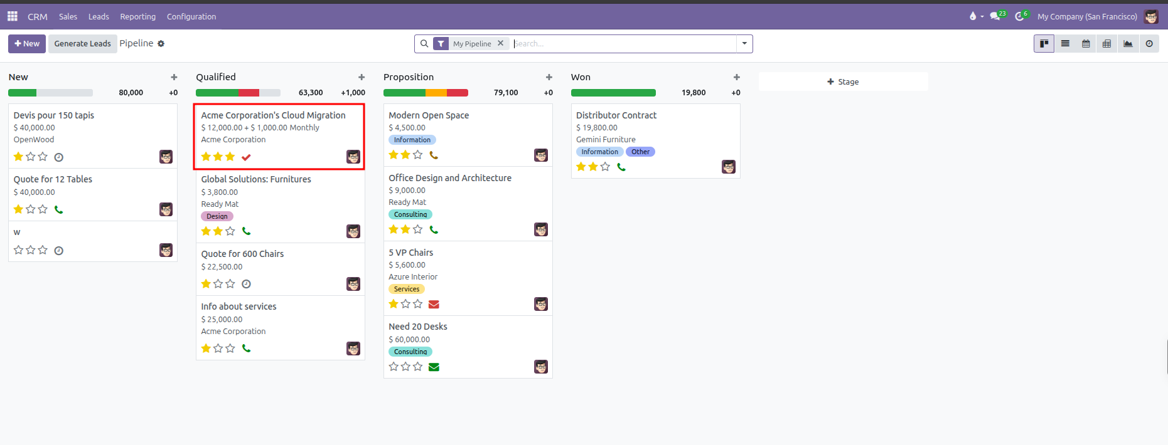Click phone icon on Modern Open Space

(434, 155)
